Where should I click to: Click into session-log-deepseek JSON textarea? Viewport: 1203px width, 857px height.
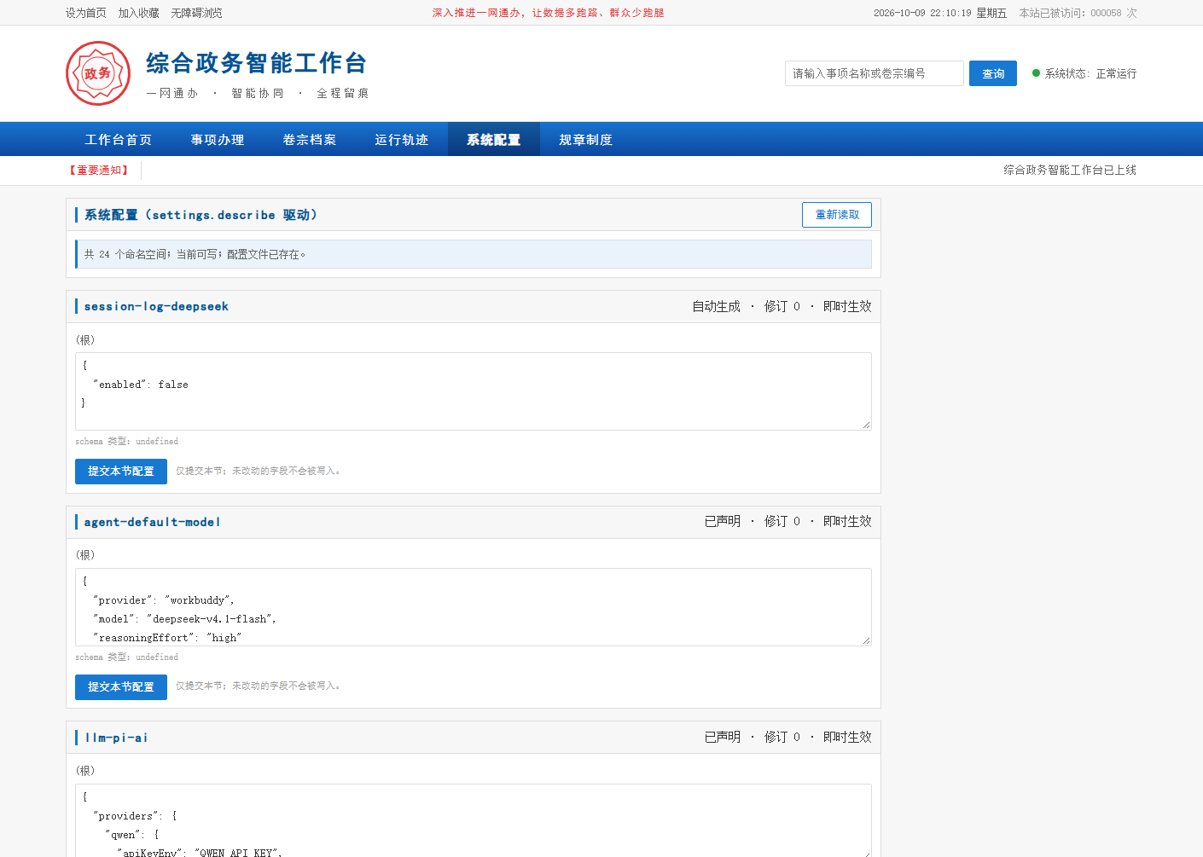pyautogui.click(x=474, y=391)
